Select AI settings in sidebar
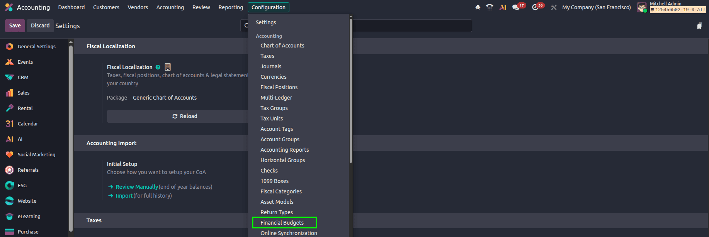 click(x=34, y=139)
